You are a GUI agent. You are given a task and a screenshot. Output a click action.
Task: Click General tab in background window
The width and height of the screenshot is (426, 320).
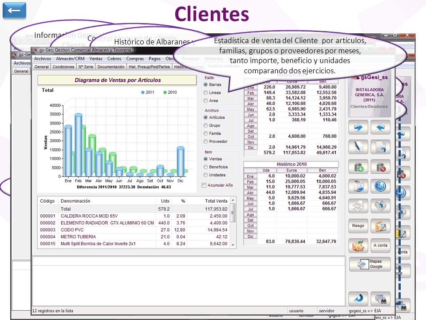tap(21, 71)
